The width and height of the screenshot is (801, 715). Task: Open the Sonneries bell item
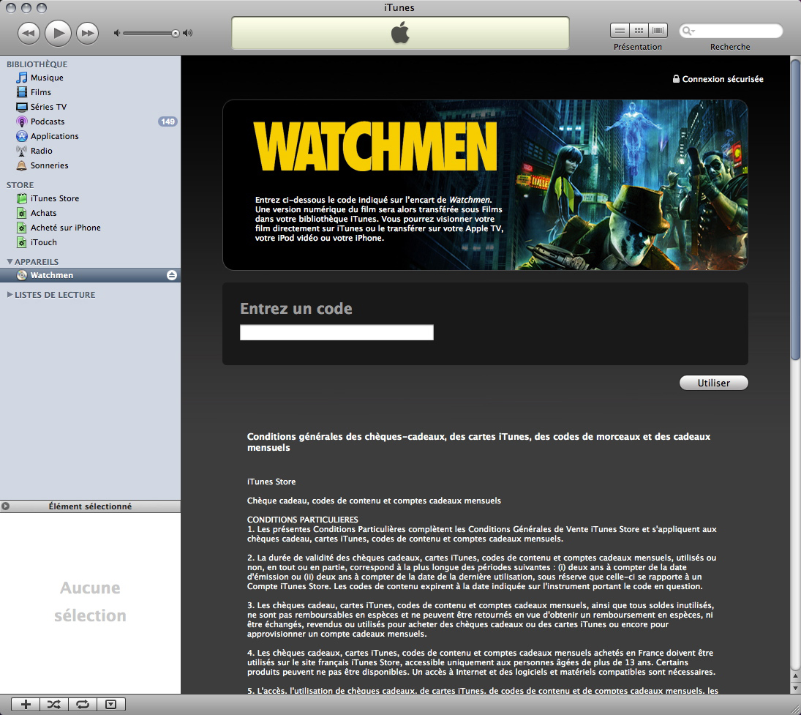point(49,165)
